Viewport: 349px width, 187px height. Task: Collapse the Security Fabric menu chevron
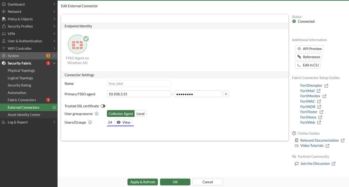pos(54,63)
